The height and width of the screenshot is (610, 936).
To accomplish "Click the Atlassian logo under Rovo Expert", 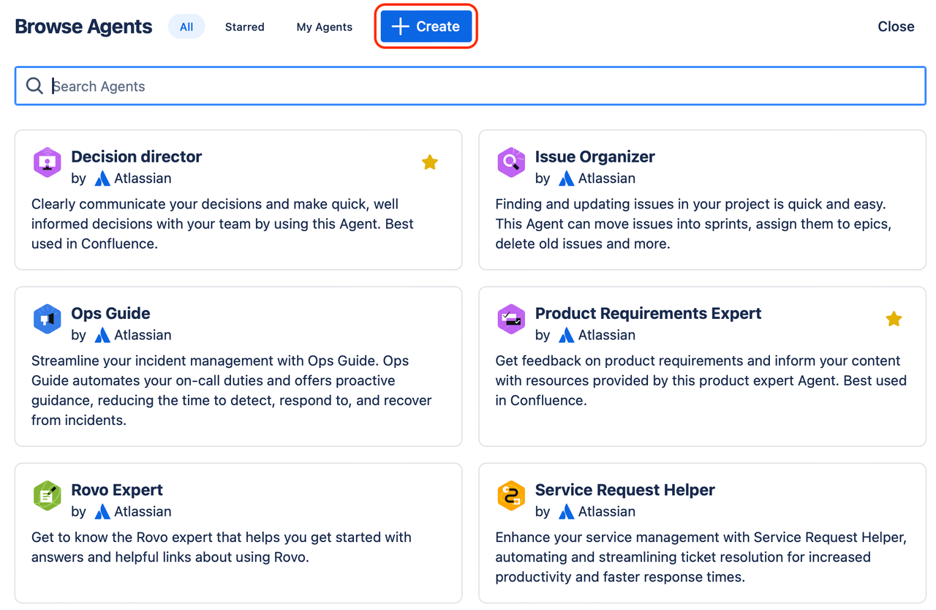I will point(102,512).
